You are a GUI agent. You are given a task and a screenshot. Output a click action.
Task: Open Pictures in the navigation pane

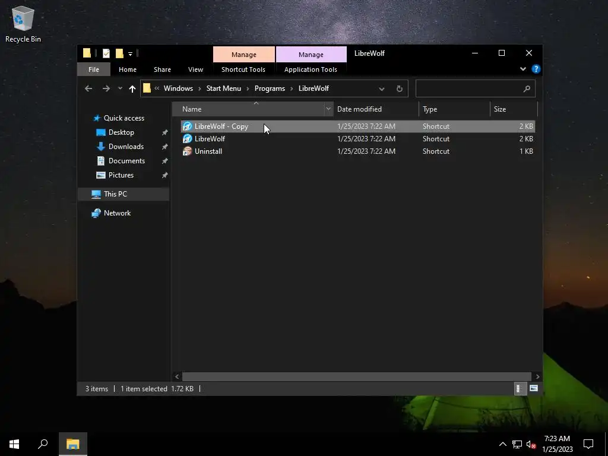point(121,175)
